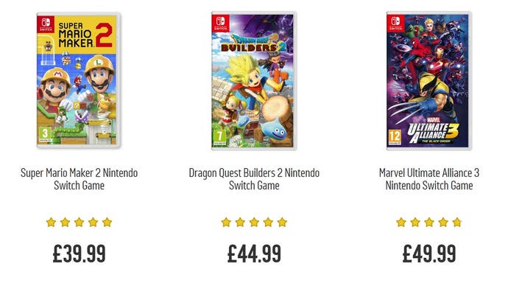The height and width of the screenshot is (286, 508).
Task: Click the Nintendo Switch logo on Marvel cover
Action: coord(395,23)
